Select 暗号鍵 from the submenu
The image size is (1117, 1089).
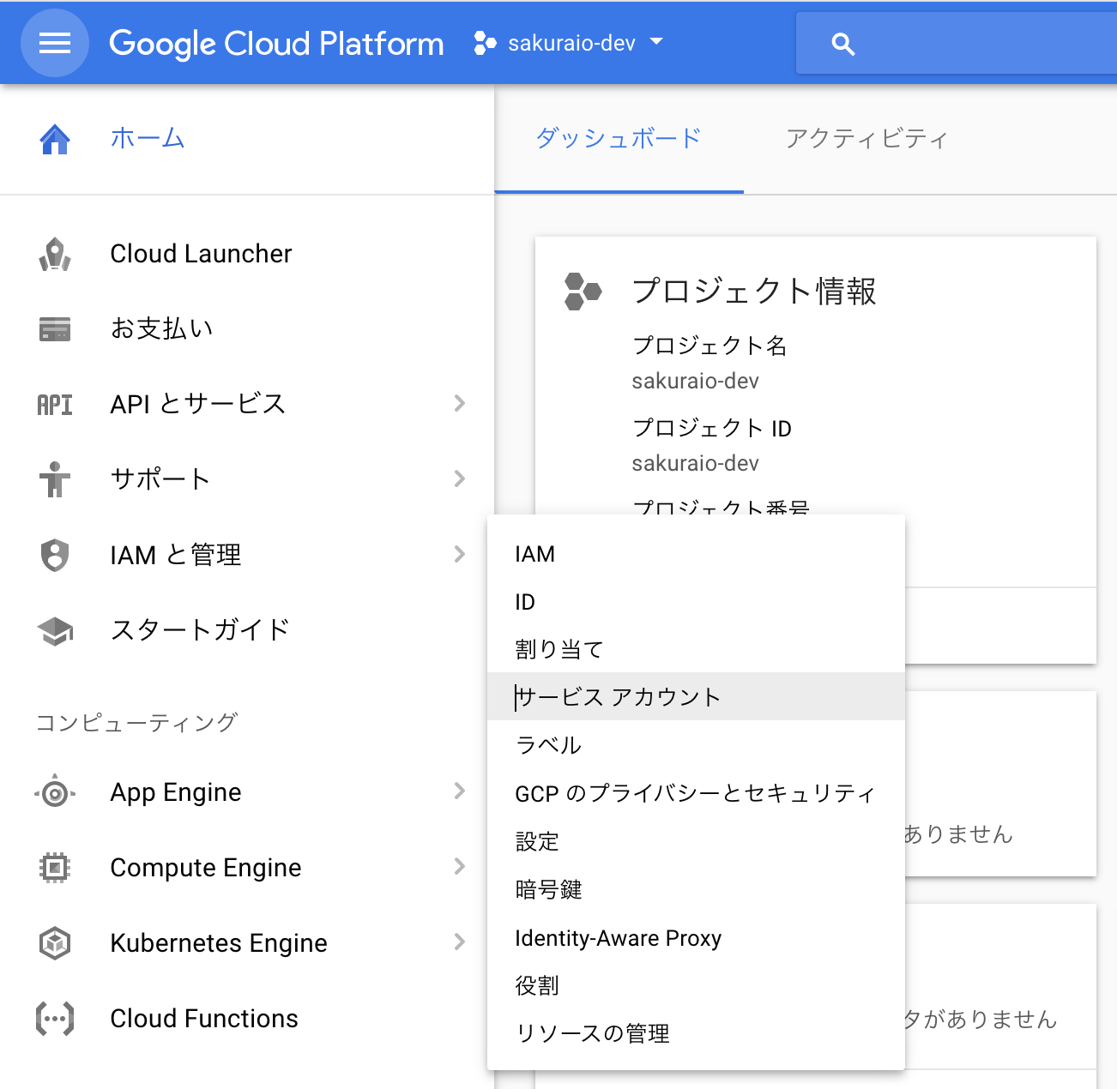[696, 890]
